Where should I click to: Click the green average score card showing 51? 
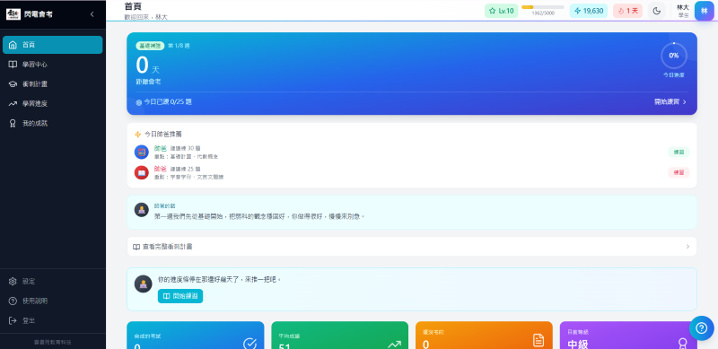pyautogui.click(x=340, y=336)
